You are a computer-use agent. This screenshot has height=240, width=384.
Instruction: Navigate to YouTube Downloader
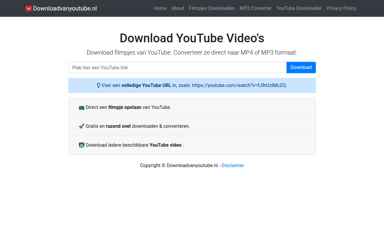[299, 8]
